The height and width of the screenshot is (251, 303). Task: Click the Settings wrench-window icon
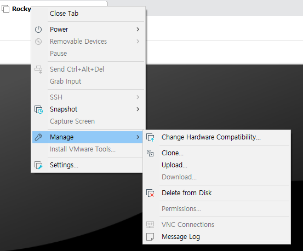point(38,165)
